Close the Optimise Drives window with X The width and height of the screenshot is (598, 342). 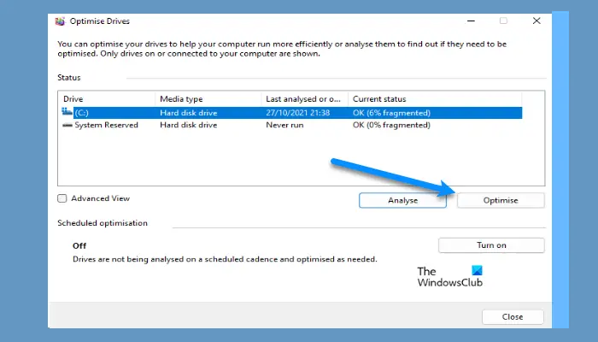click(x=536, y=21)
